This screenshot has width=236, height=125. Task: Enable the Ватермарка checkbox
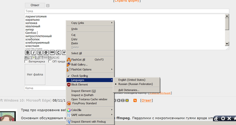point(26,61)
